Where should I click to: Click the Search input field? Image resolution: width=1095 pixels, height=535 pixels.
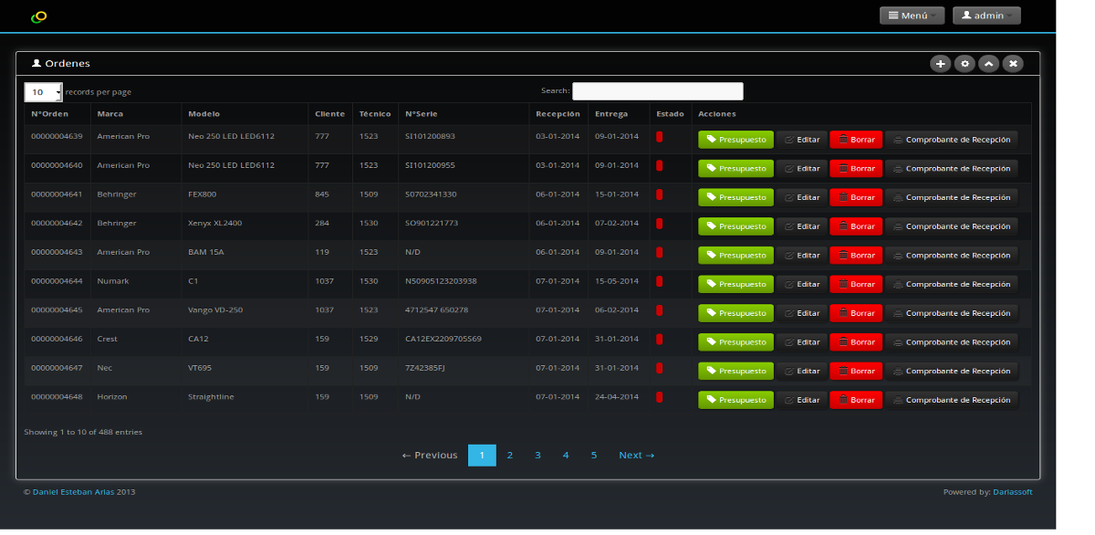657,91
